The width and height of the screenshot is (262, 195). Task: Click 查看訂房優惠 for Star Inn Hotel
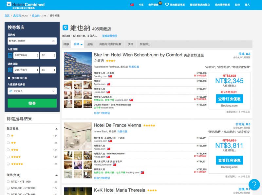[229, 99]
